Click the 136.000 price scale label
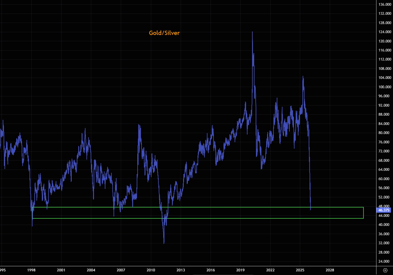Image resolution: width=393 pixels, height=275 pixels. pos(385,5)
